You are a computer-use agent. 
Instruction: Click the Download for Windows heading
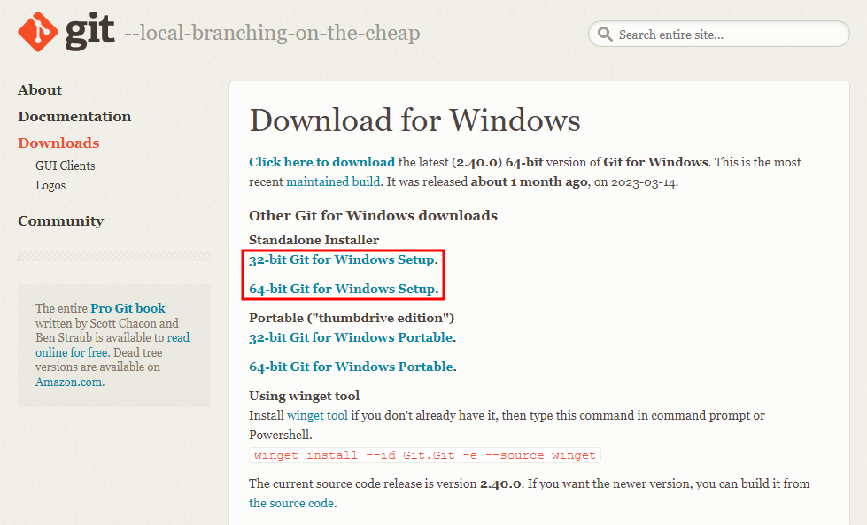click(x=415, y=120)
